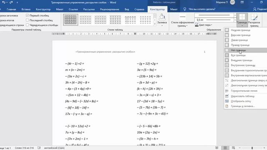The image size is (267, 150).
Task: Click the Внешние границы icon
Action: coord(227,60)
